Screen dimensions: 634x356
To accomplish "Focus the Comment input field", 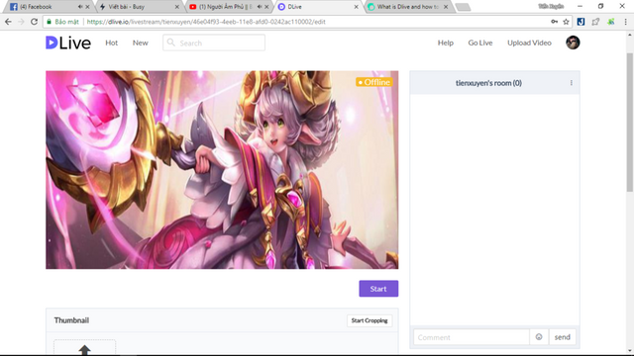I will coord(472,337).
